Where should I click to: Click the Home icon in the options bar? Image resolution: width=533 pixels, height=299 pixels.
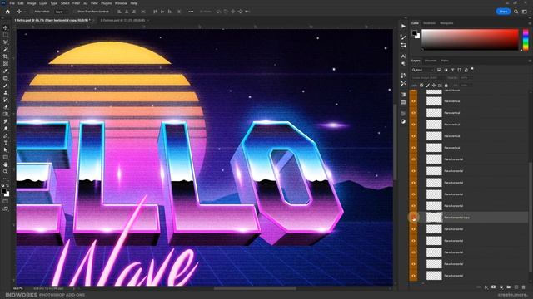pos(7,12)
